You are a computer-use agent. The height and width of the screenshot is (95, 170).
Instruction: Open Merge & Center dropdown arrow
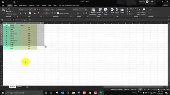(70, 13)
